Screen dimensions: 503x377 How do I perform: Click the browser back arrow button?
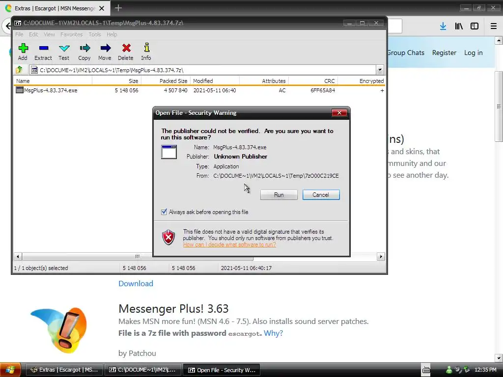click(x=7, y=27)
